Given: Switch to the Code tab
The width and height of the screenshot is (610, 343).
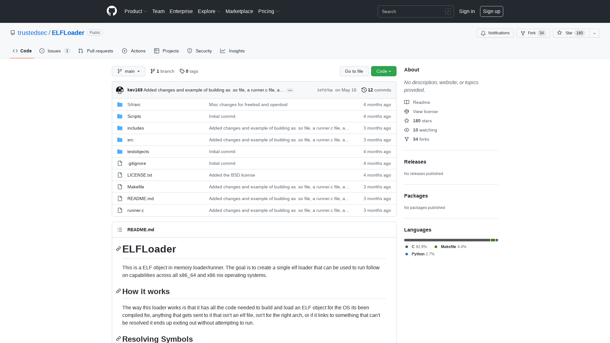Looking at the screenshot, I should [x=22, y=51].
